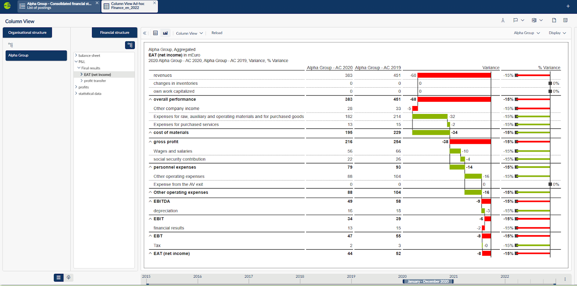Click the flag icon in the top toolbar
This screenshot has height=286, width=577.
pos(515,20)
